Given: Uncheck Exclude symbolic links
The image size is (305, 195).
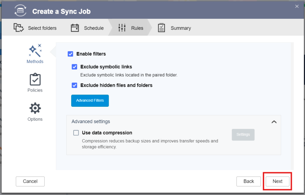Looking at the screenshot, I should point(74,67).
